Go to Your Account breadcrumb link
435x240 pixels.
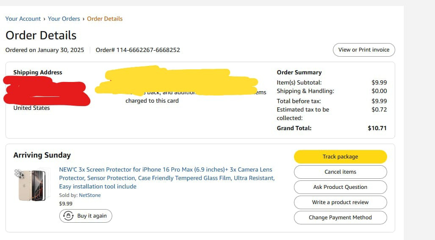23,19
